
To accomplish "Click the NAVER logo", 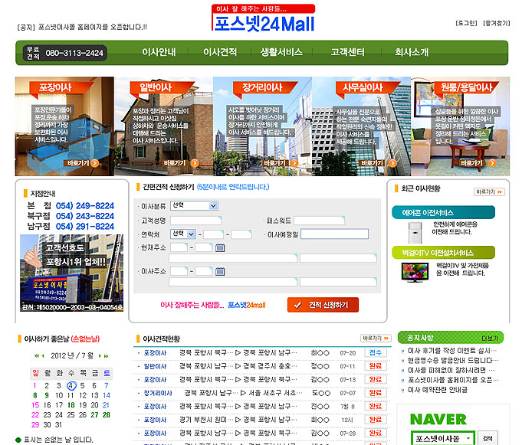I will [438, 419].
